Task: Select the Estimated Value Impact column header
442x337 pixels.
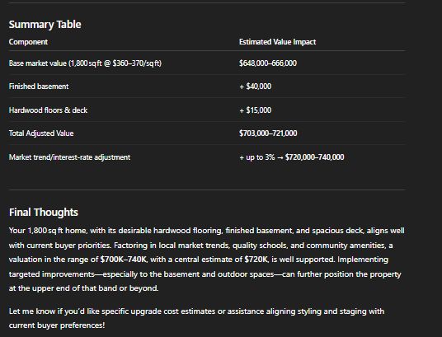Action: click(277, 42)
